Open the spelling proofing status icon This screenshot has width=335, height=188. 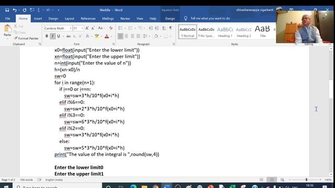coord(39,180)
